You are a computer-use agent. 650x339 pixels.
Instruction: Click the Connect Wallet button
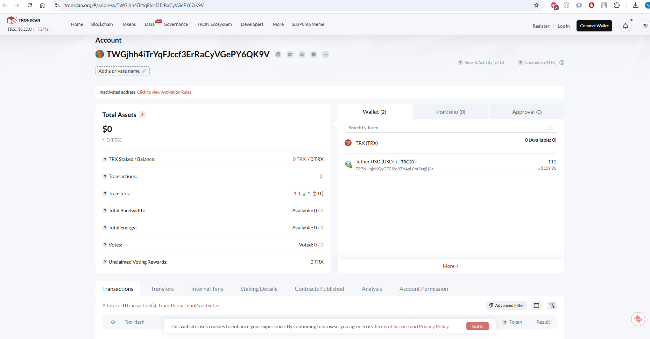click(x=594, y=26)
